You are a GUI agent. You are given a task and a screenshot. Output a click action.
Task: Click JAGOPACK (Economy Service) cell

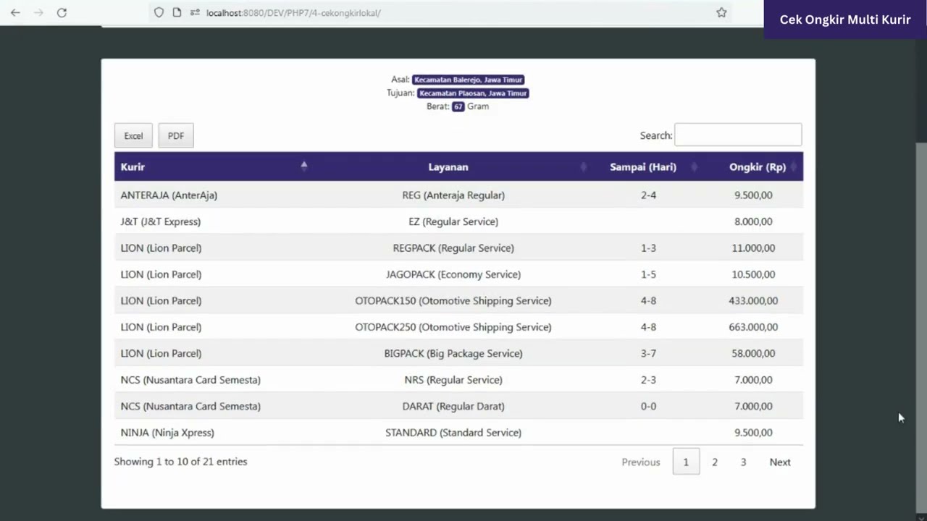click(x=453, y=274)
